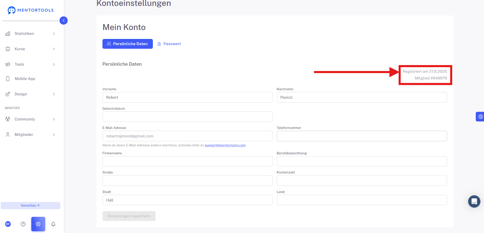Click the lock icon beside Passwort
The image size is (484, 233).
159,44
